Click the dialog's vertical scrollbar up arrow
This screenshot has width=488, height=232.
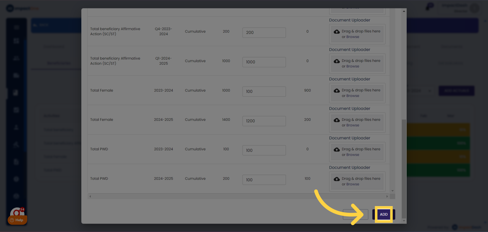point(404,11)
